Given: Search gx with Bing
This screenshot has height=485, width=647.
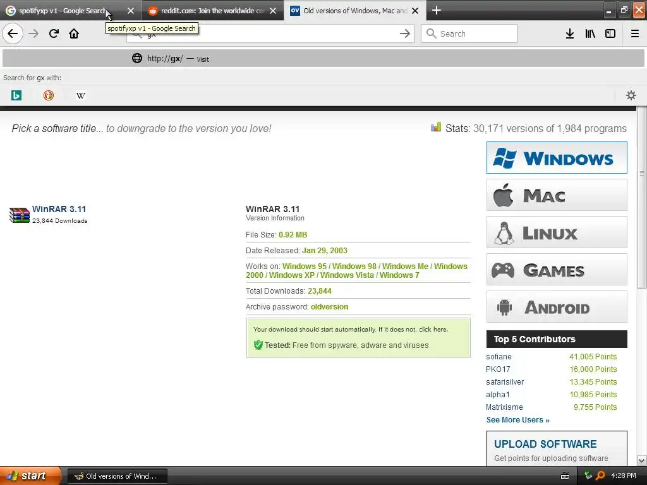Looking at the screenshot, I should coord(16,96).
